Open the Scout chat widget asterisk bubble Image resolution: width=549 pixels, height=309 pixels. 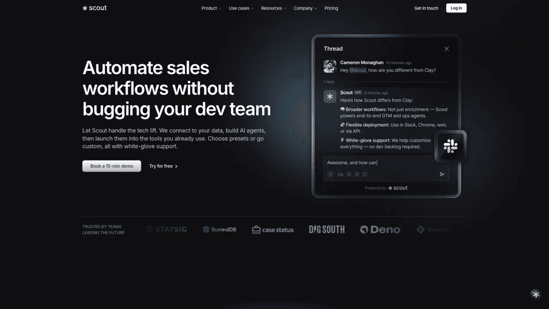pos(536,295)
